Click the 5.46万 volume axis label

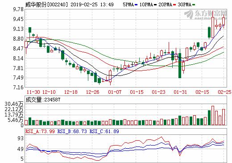pyautogui.click(x=16, y=120)
